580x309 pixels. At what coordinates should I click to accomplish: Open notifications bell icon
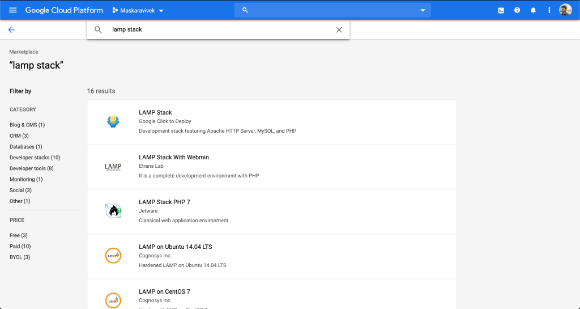pyautogui.click(x=533, y=10)
